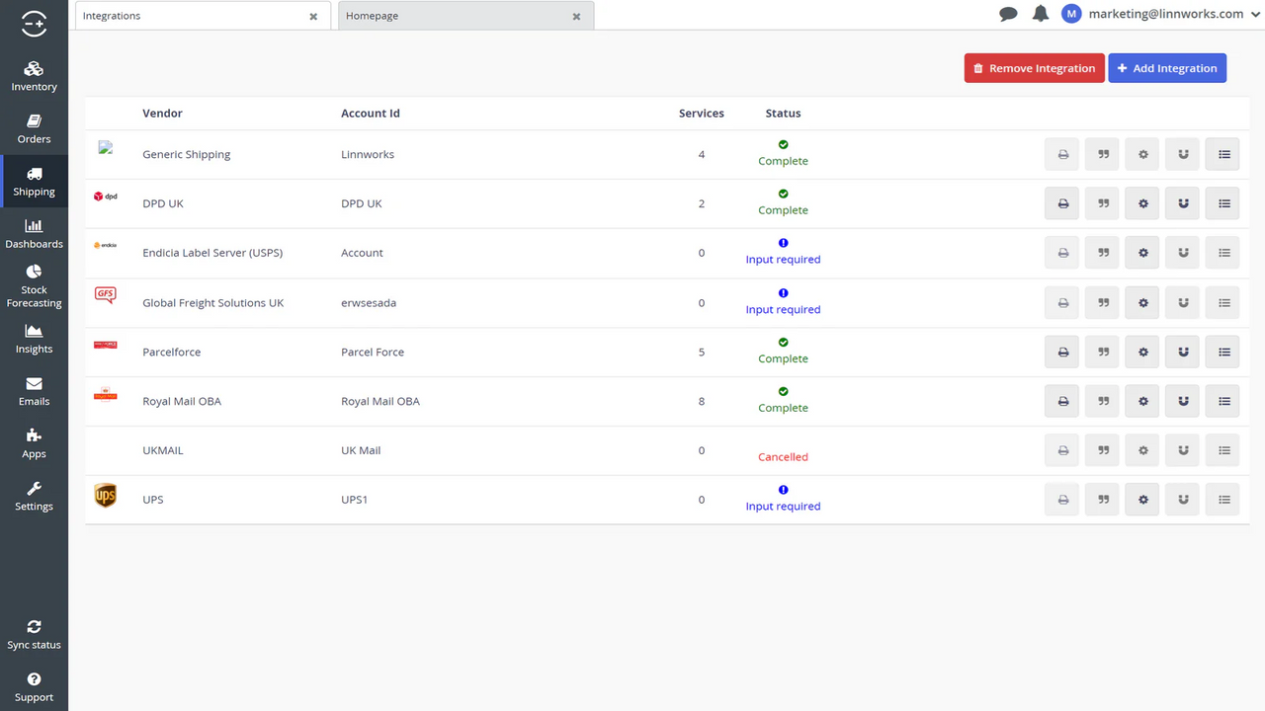This screenshot has width=1265, height=711.
Task: Open services list for Parcelforce
Action: coord(1223,352)
